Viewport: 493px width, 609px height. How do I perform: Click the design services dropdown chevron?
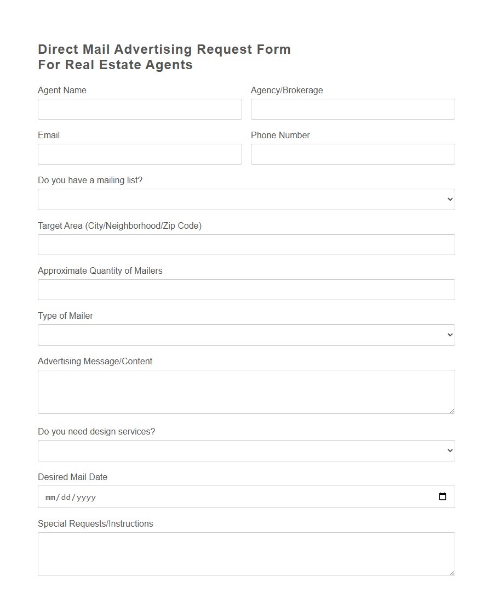(x=449, y=450)
